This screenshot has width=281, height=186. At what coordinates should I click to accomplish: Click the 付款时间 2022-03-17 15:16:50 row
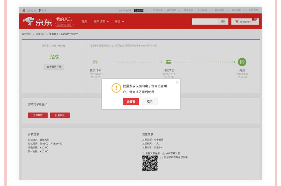click(x=45, y=144)
